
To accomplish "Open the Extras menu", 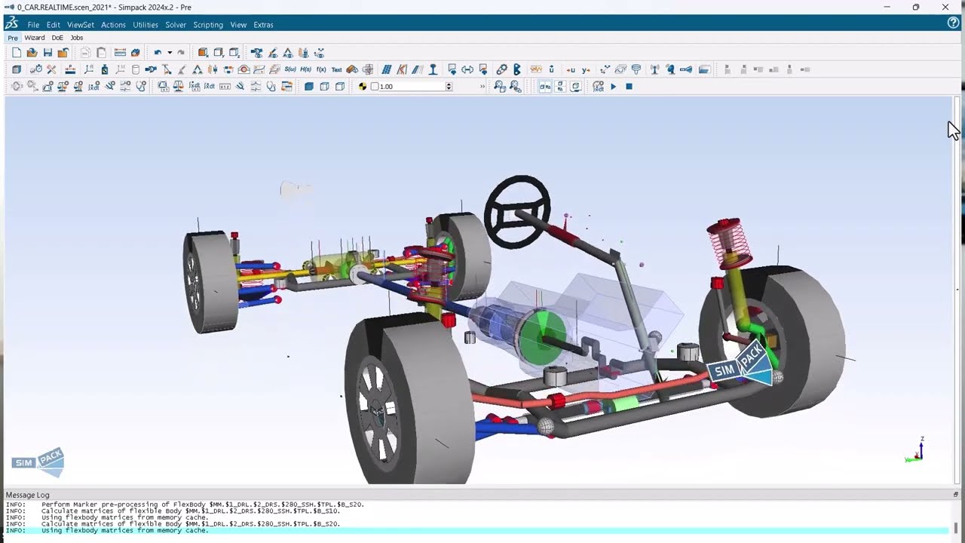I will pos(263,25).
